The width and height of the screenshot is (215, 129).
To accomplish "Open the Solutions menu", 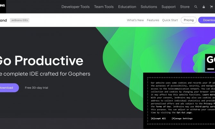I will (149, 7).
